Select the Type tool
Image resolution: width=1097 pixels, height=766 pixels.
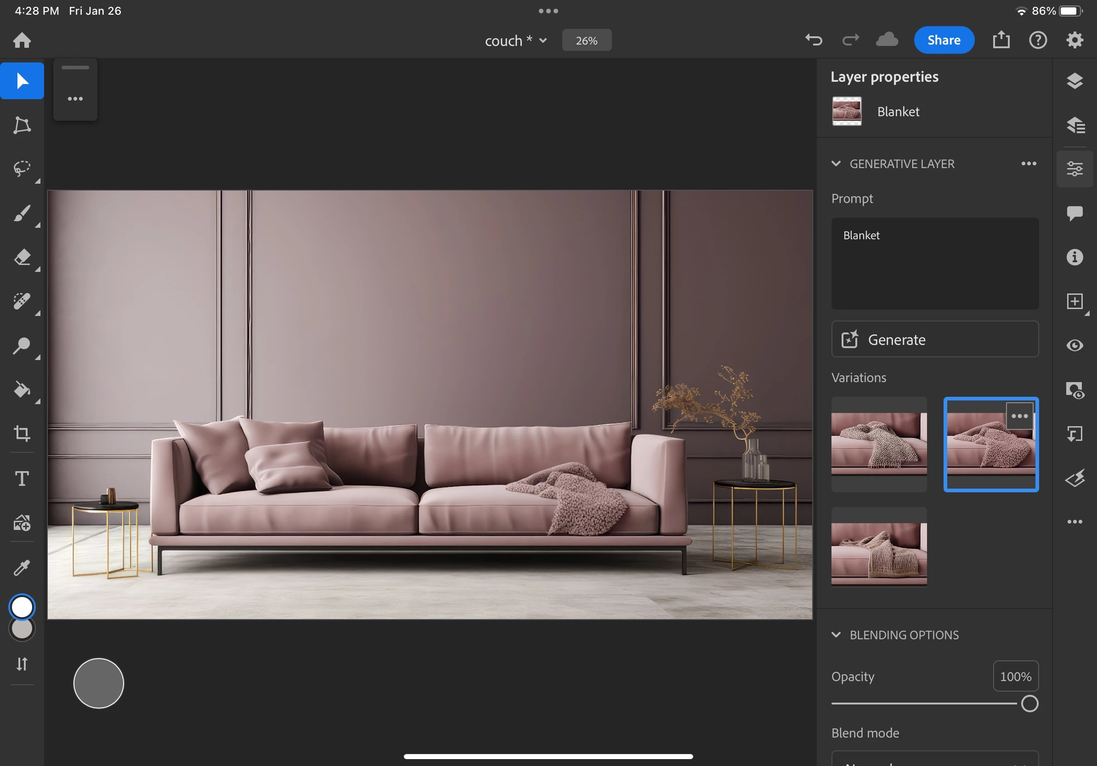point(22,478)
